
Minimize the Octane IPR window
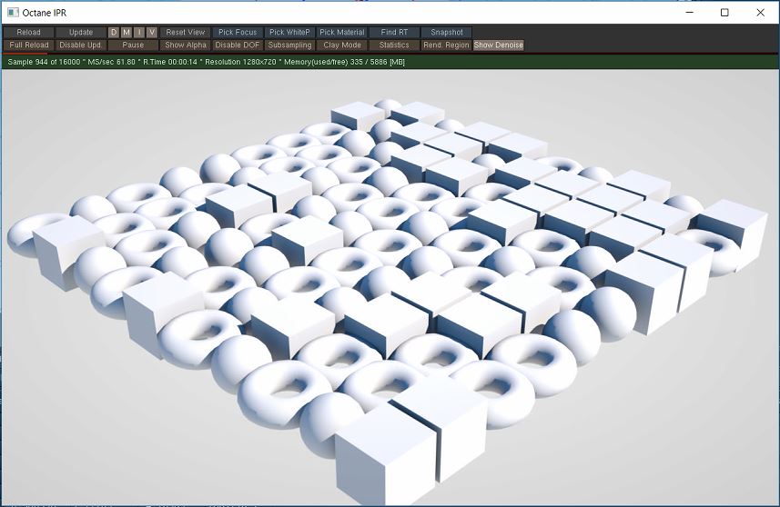[690, 13]
